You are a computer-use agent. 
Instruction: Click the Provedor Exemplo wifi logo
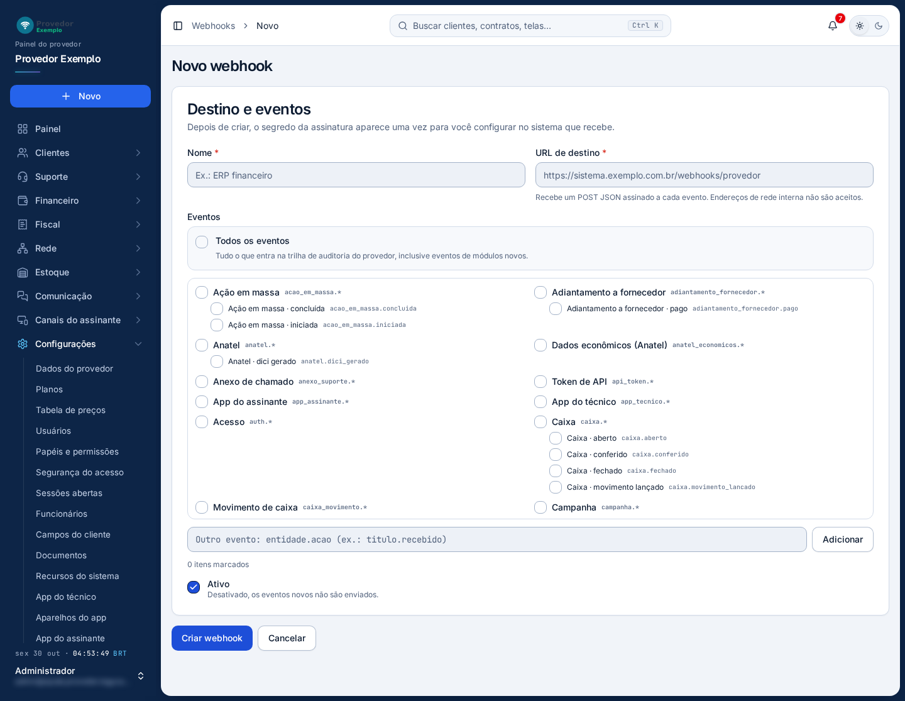coord(25,25)
